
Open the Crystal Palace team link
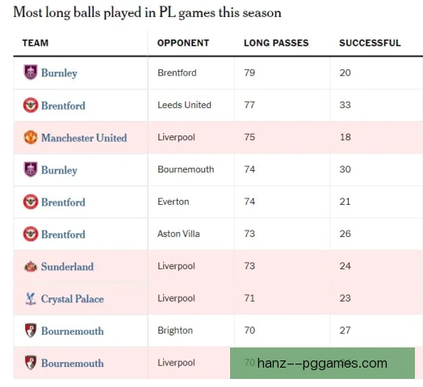tap(73, 299)
